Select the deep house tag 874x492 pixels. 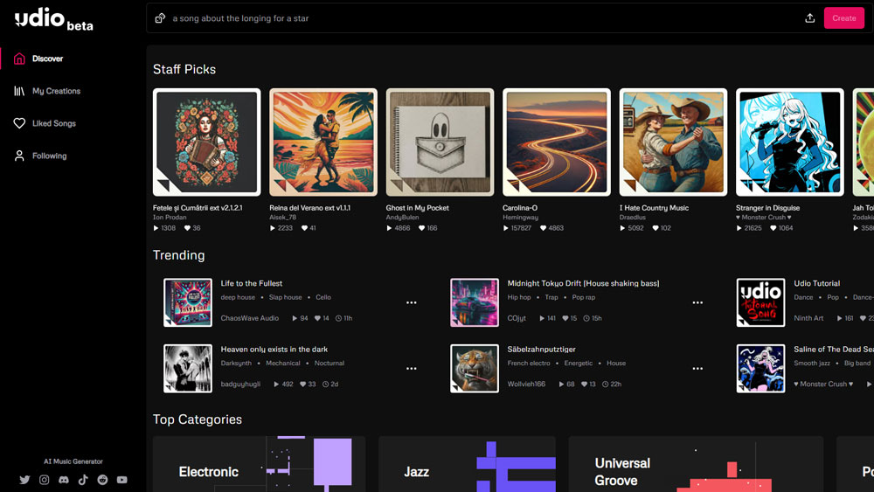(x=238, y=297)
